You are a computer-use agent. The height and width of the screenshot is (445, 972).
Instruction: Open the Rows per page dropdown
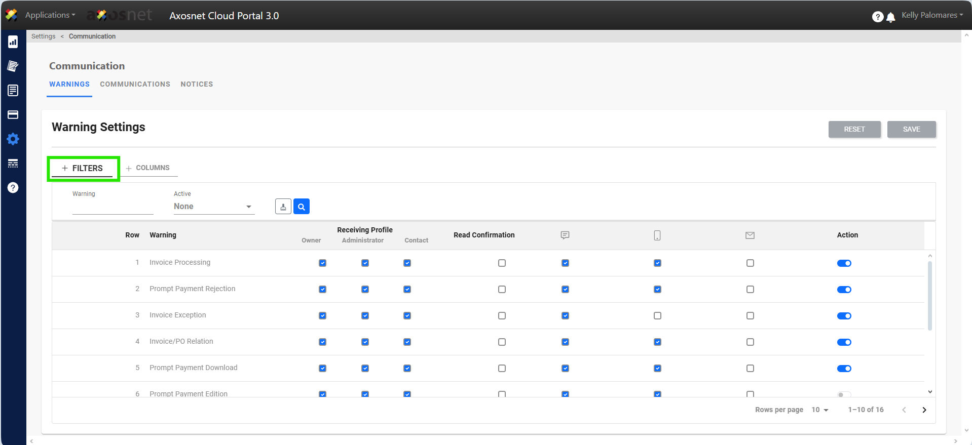819,410
